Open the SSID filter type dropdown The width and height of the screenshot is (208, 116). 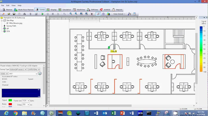click(4, 74)
